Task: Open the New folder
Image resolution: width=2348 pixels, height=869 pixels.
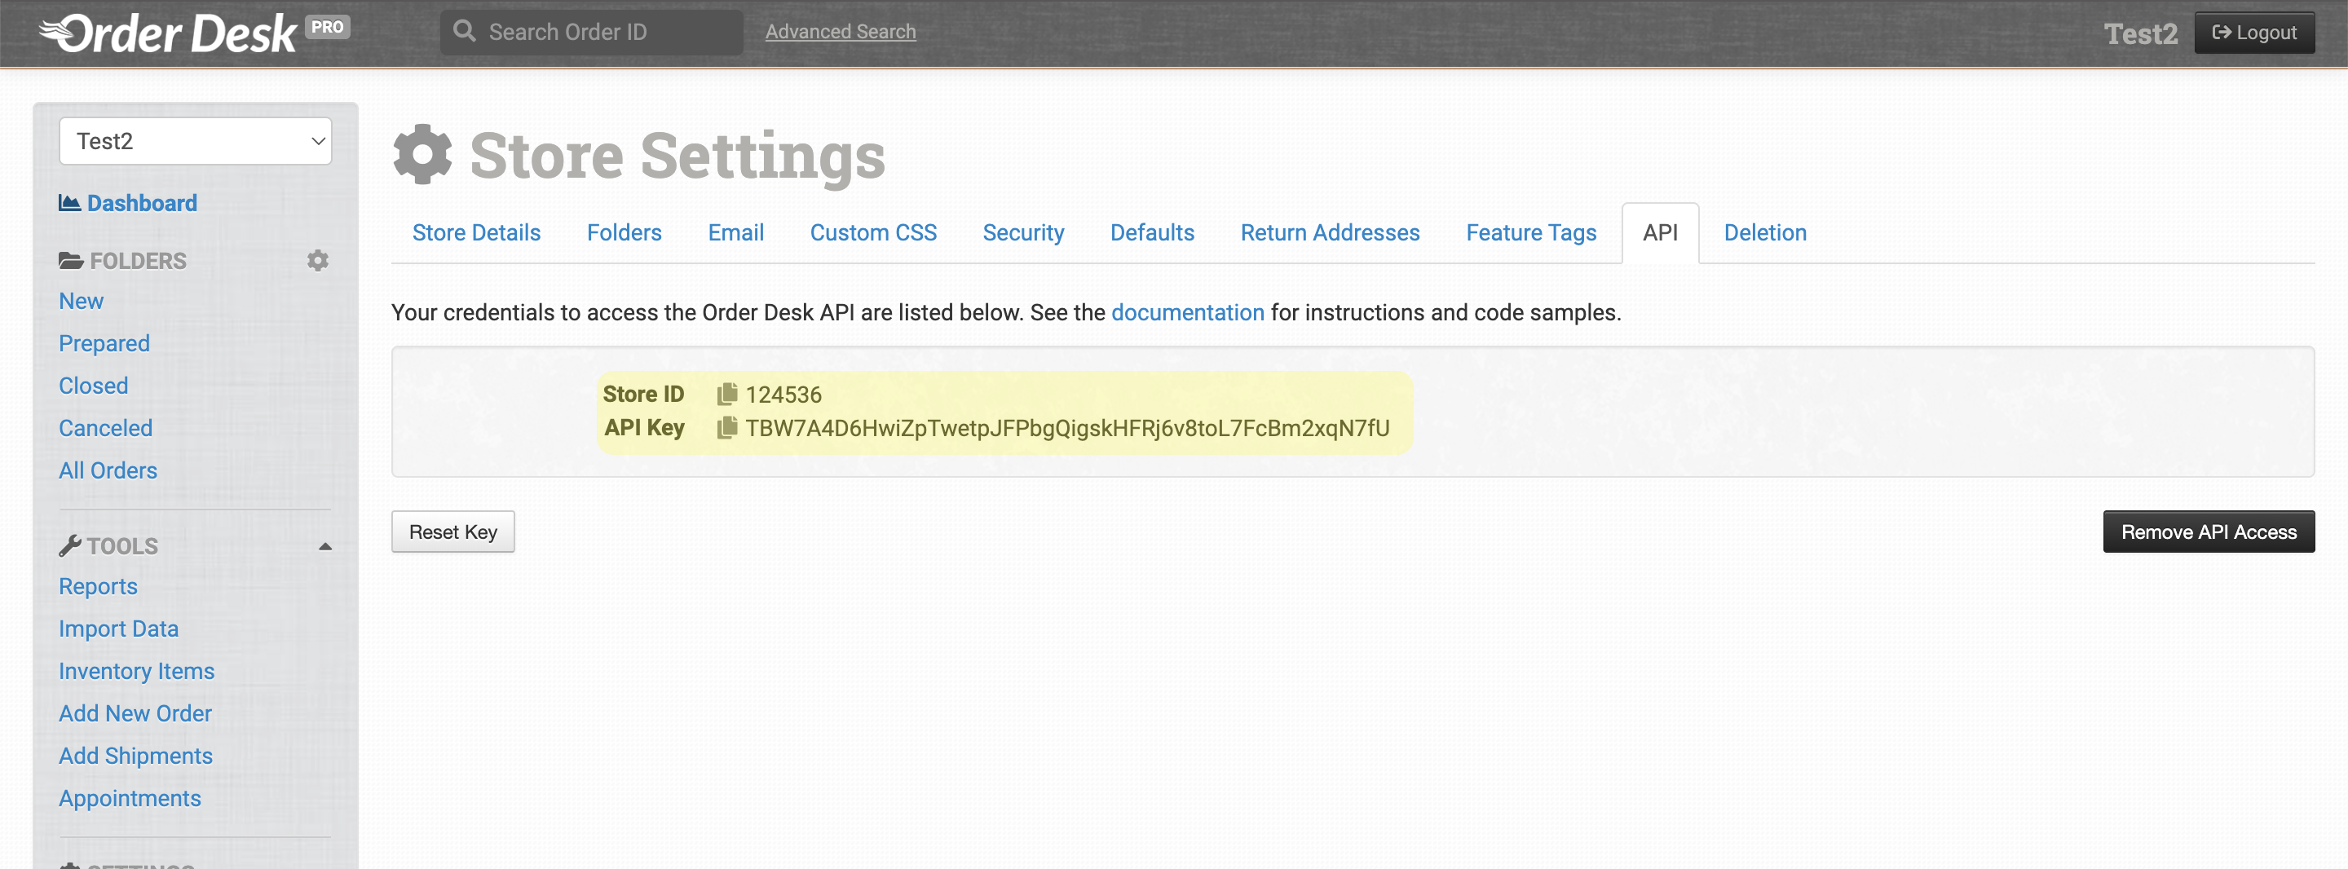Action: (82, 301)
